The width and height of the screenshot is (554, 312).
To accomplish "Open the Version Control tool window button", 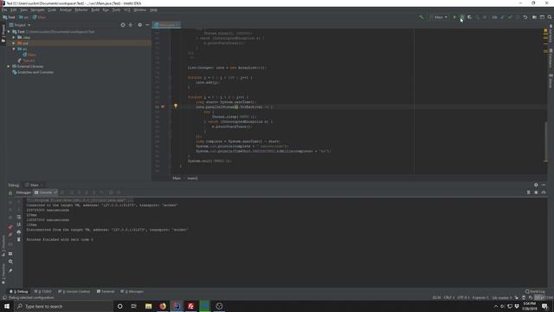I will click(x=74, y=291).
